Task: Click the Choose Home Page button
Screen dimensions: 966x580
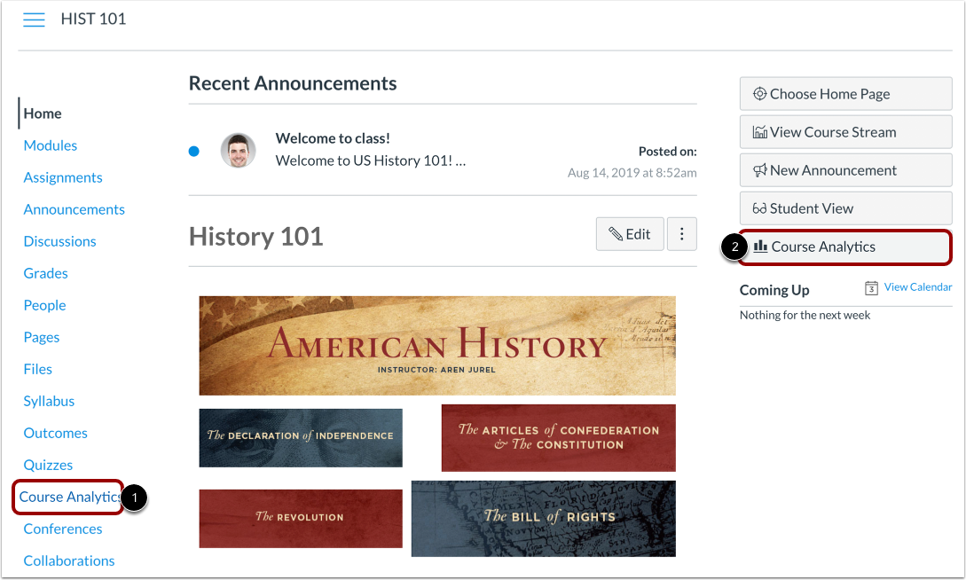Action: 846,94
